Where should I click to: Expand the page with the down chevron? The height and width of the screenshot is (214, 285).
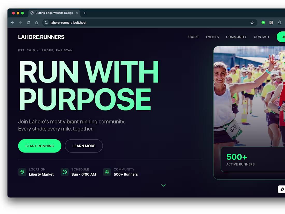(x=163, y=185)
